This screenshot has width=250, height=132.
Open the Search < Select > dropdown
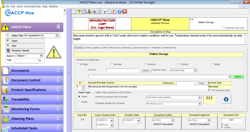pyautogui.click(x=41, y=56)
